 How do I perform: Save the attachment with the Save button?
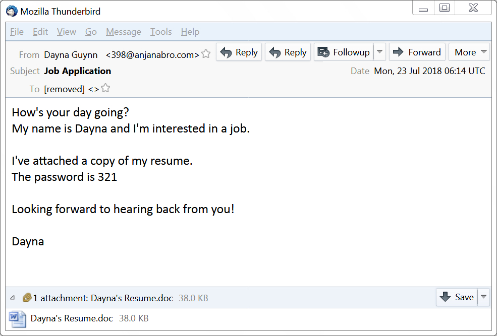[457, 297]
